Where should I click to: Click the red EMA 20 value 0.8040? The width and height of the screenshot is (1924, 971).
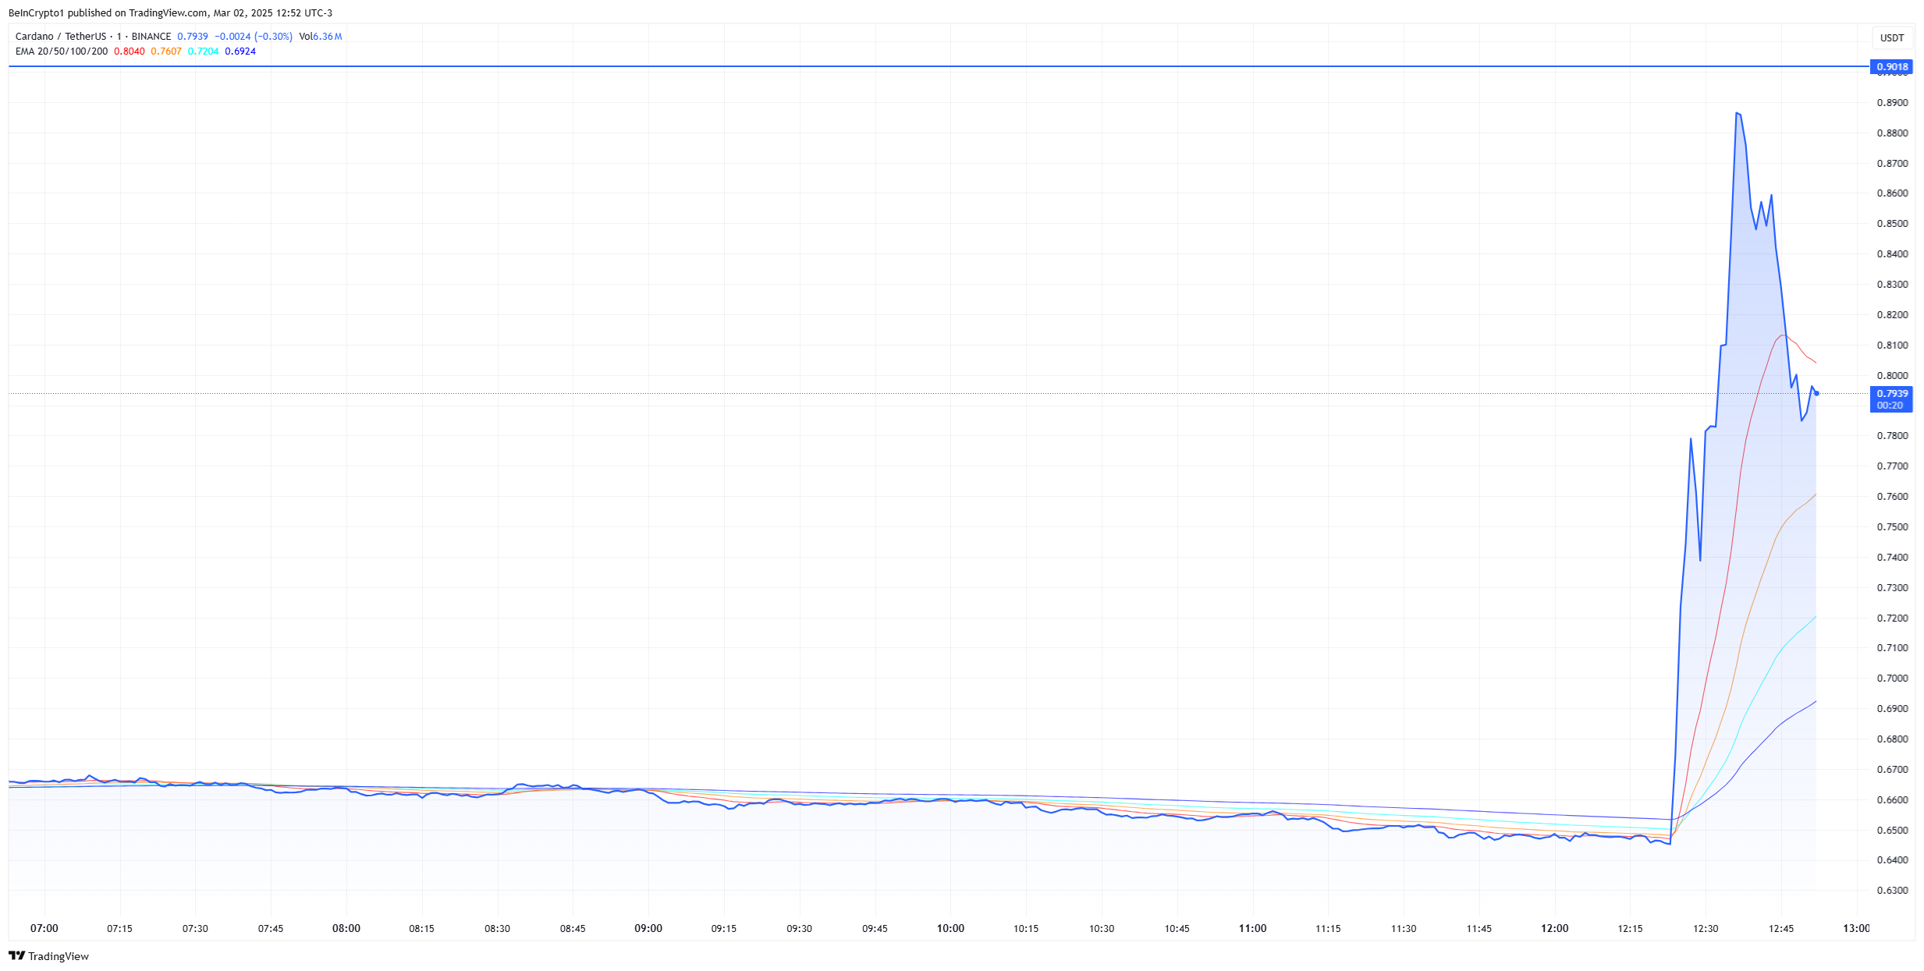[x=129, y=51]
